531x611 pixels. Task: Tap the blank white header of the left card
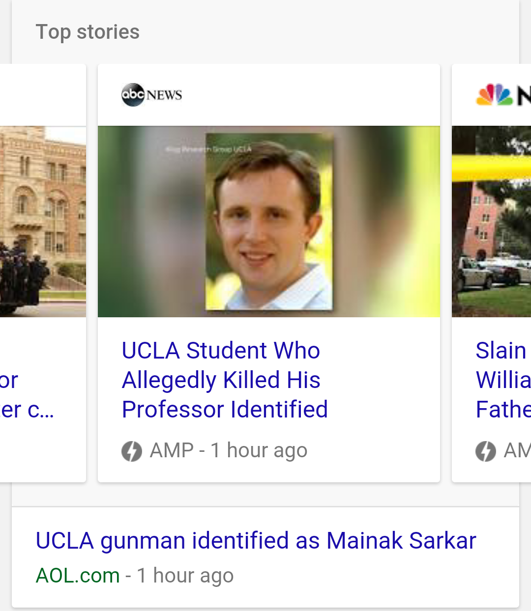point(43,95)
